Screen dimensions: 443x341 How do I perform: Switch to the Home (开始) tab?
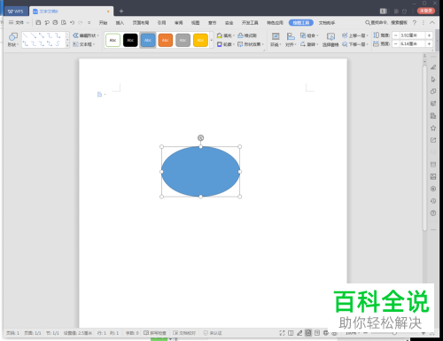[103, 23]
